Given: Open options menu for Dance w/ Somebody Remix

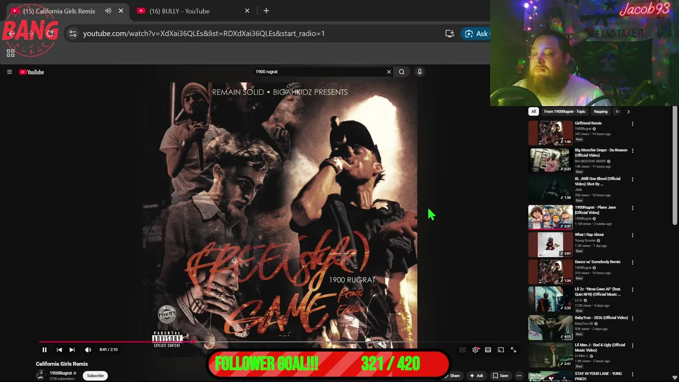Looking at the screenshot, I should pyautogui.click(x=632, y=262).
